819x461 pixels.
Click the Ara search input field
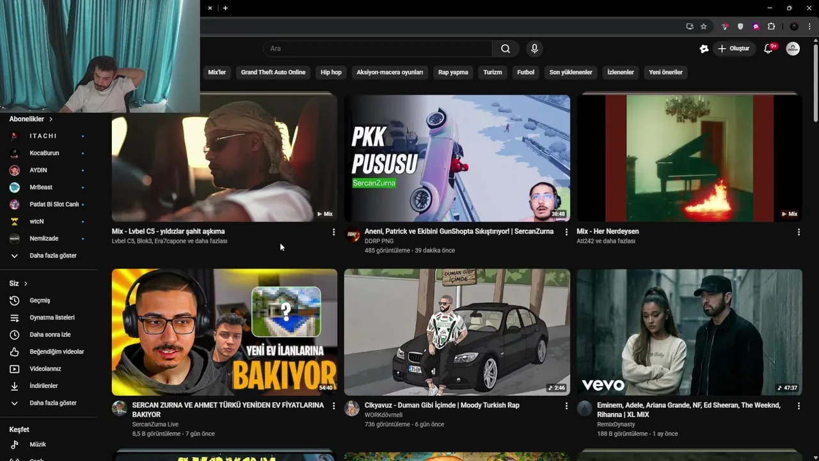[x=378, y=49]
